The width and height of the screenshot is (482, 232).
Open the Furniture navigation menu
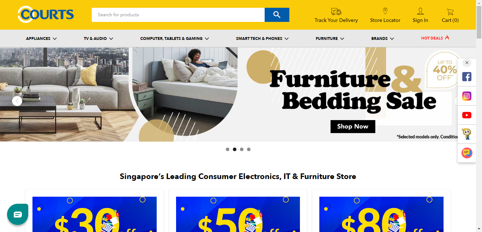tap(330, 38)
